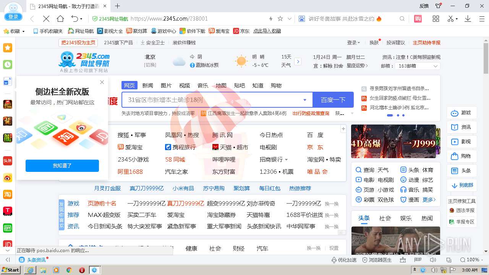The height and width of the screenshot is (275, 489).
Task: Open the sidebar Word document icon
Action: pyautogui.click(x=8, y=81)
